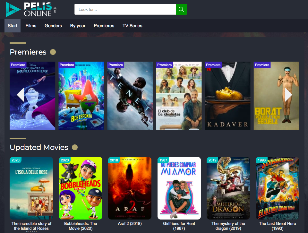Open the Bobbleheads movie poster
Image resolution: width=308 pixels, height=233 pixels.
81,188
